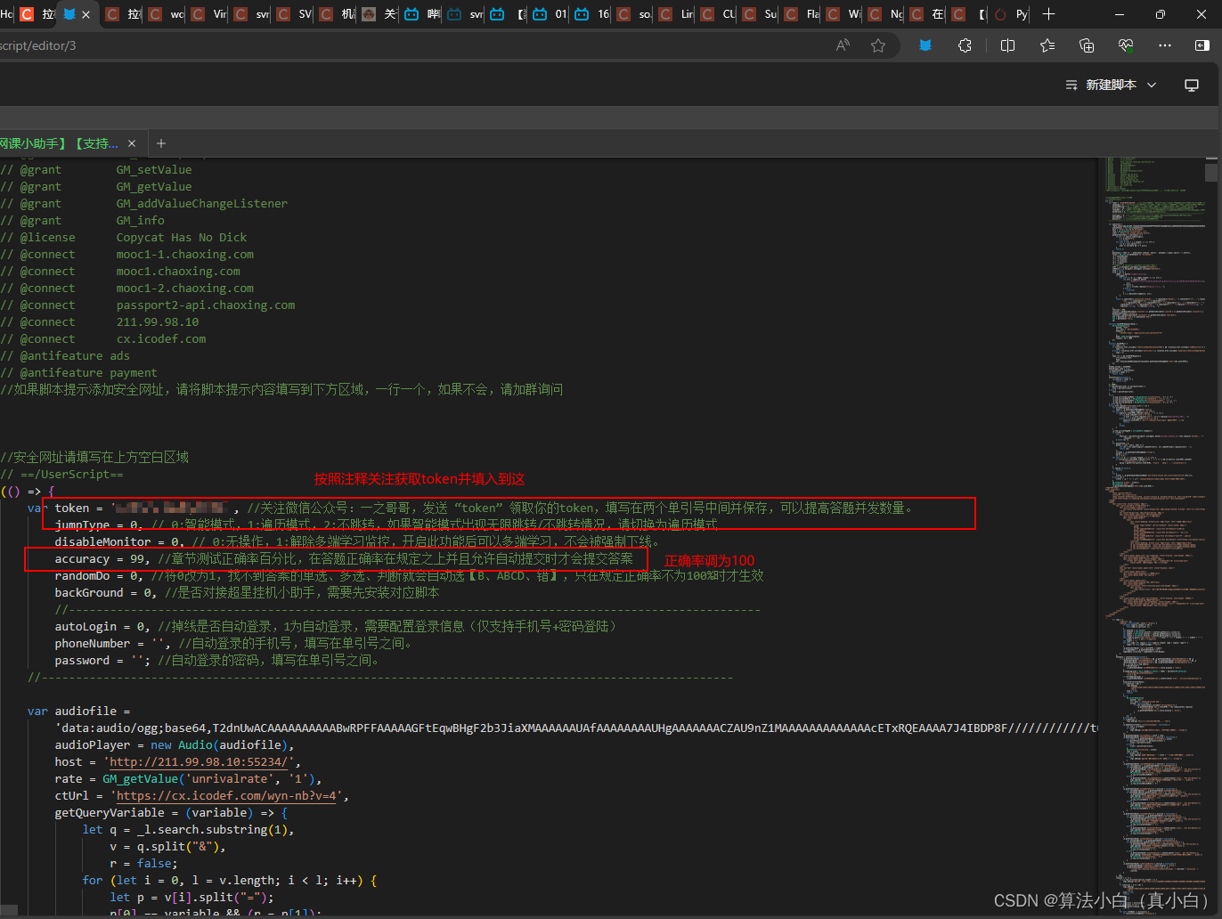Click the 新建脚本 list-add icon
Screen dimensions: 1222x919
tap(1071, 85)
